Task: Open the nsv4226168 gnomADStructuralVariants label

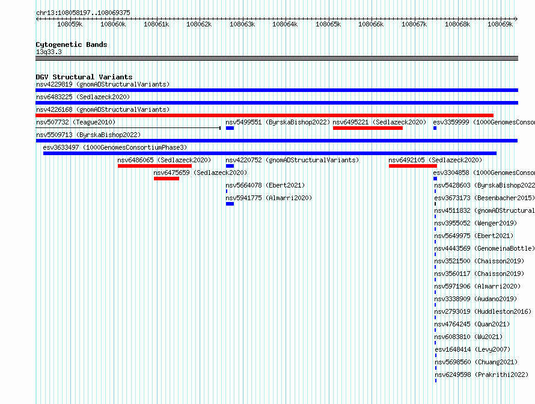Action: (x=103, y=109)
